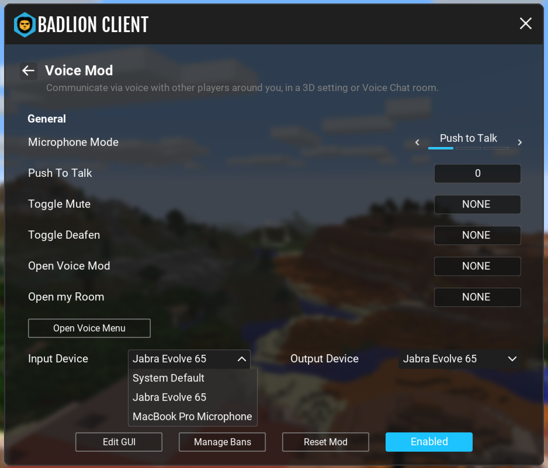Click the Badlion lion logo icon

(25, 25)
